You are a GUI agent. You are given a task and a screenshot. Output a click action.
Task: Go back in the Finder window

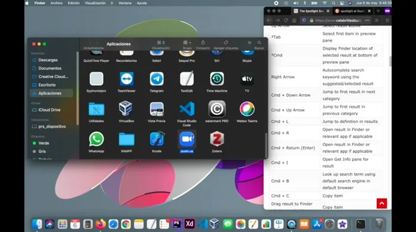90,43
